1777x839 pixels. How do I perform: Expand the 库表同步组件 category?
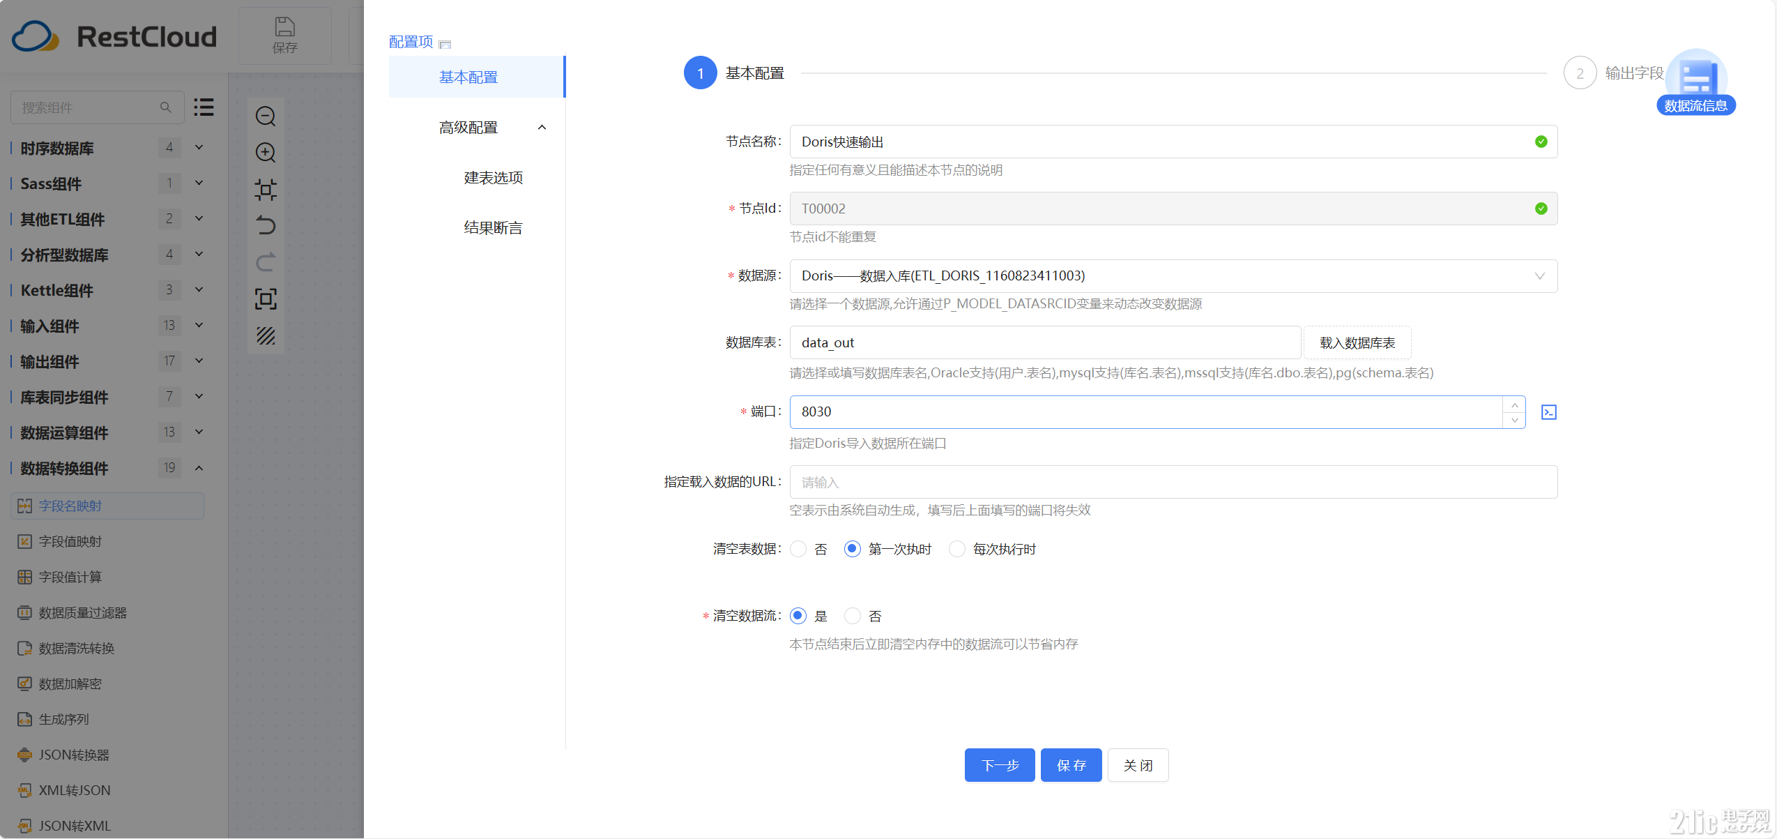click(199, 396)
